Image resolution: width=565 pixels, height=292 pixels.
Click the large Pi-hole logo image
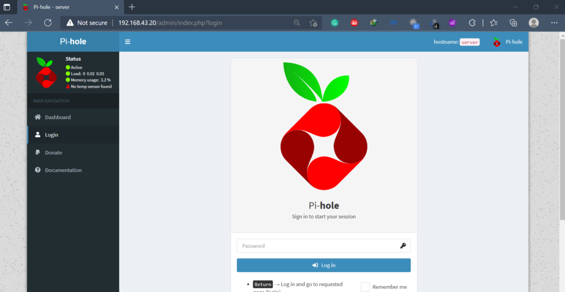coord(323,126)
